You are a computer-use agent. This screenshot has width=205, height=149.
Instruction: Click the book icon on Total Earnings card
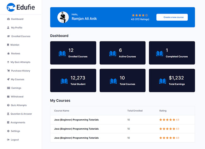163,81
